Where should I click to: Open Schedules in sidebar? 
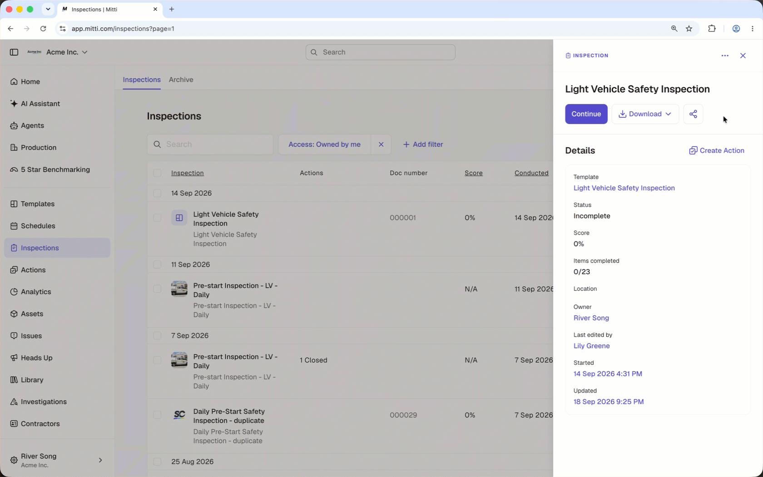[57, 226]
